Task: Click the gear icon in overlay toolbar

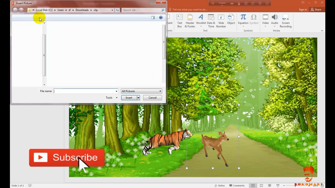Action: pos(246,3)
